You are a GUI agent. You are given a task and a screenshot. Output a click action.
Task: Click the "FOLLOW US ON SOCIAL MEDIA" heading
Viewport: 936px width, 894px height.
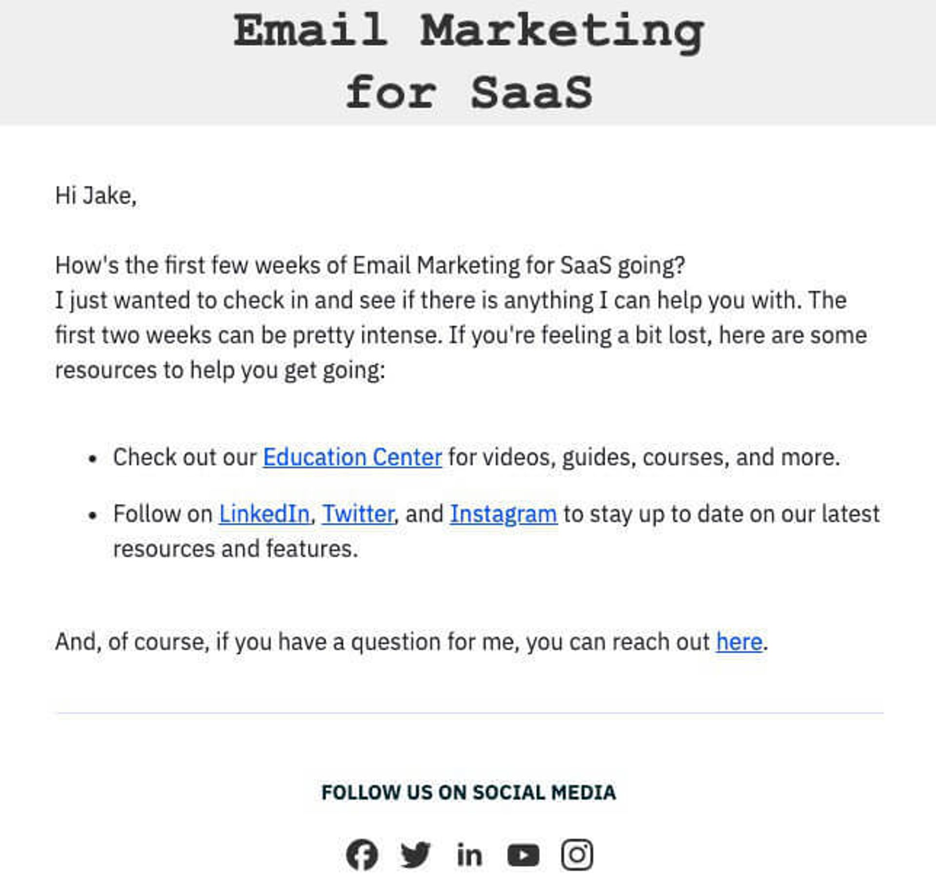point(468,792)
